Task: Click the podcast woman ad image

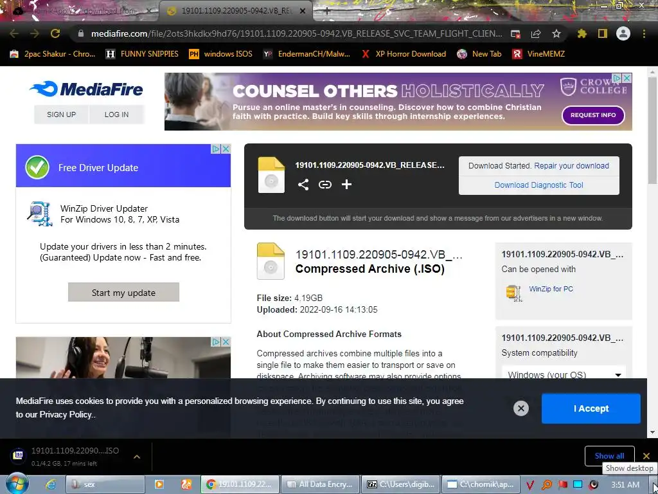Action: click(x=123, y=358)
